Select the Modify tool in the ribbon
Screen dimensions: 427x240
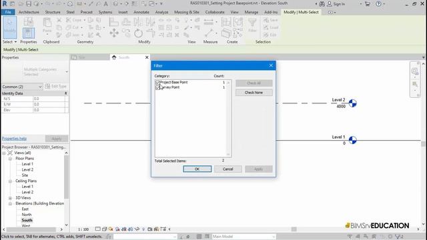(x=10, y=27)
